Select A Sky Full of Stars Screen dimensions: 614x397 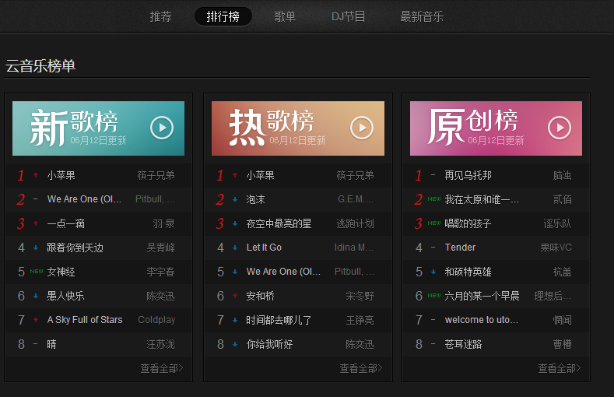(85, 320)
